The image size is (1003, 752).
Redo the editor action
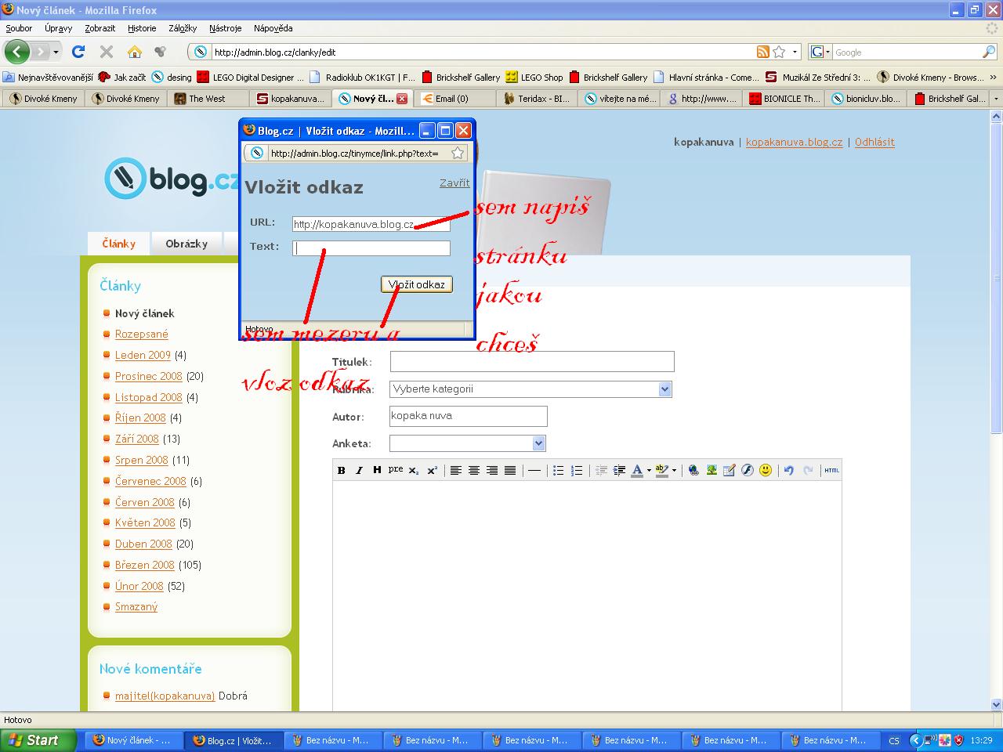808,470
